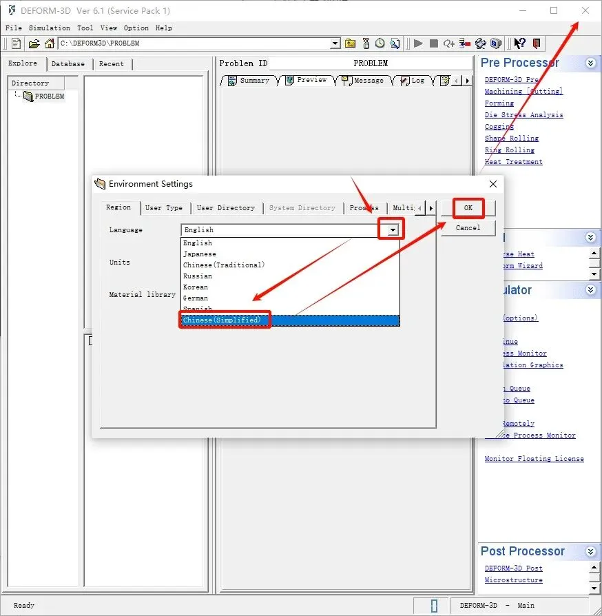The image size is (602, 616).
Task: Select the Process tab in Environment Settings
Action: (364, 208)
